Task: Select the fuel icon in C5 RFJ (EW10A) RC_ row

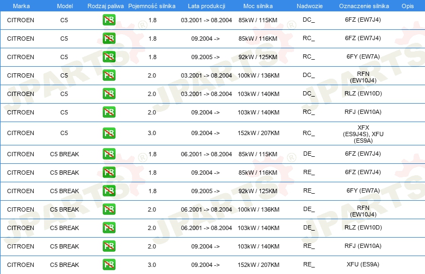Action: (109, 112)
